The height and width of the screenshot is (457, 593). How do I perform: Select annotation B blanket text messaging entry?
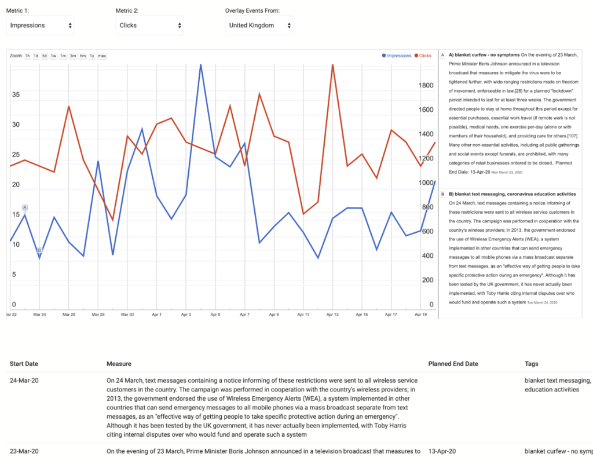(510, 248)
